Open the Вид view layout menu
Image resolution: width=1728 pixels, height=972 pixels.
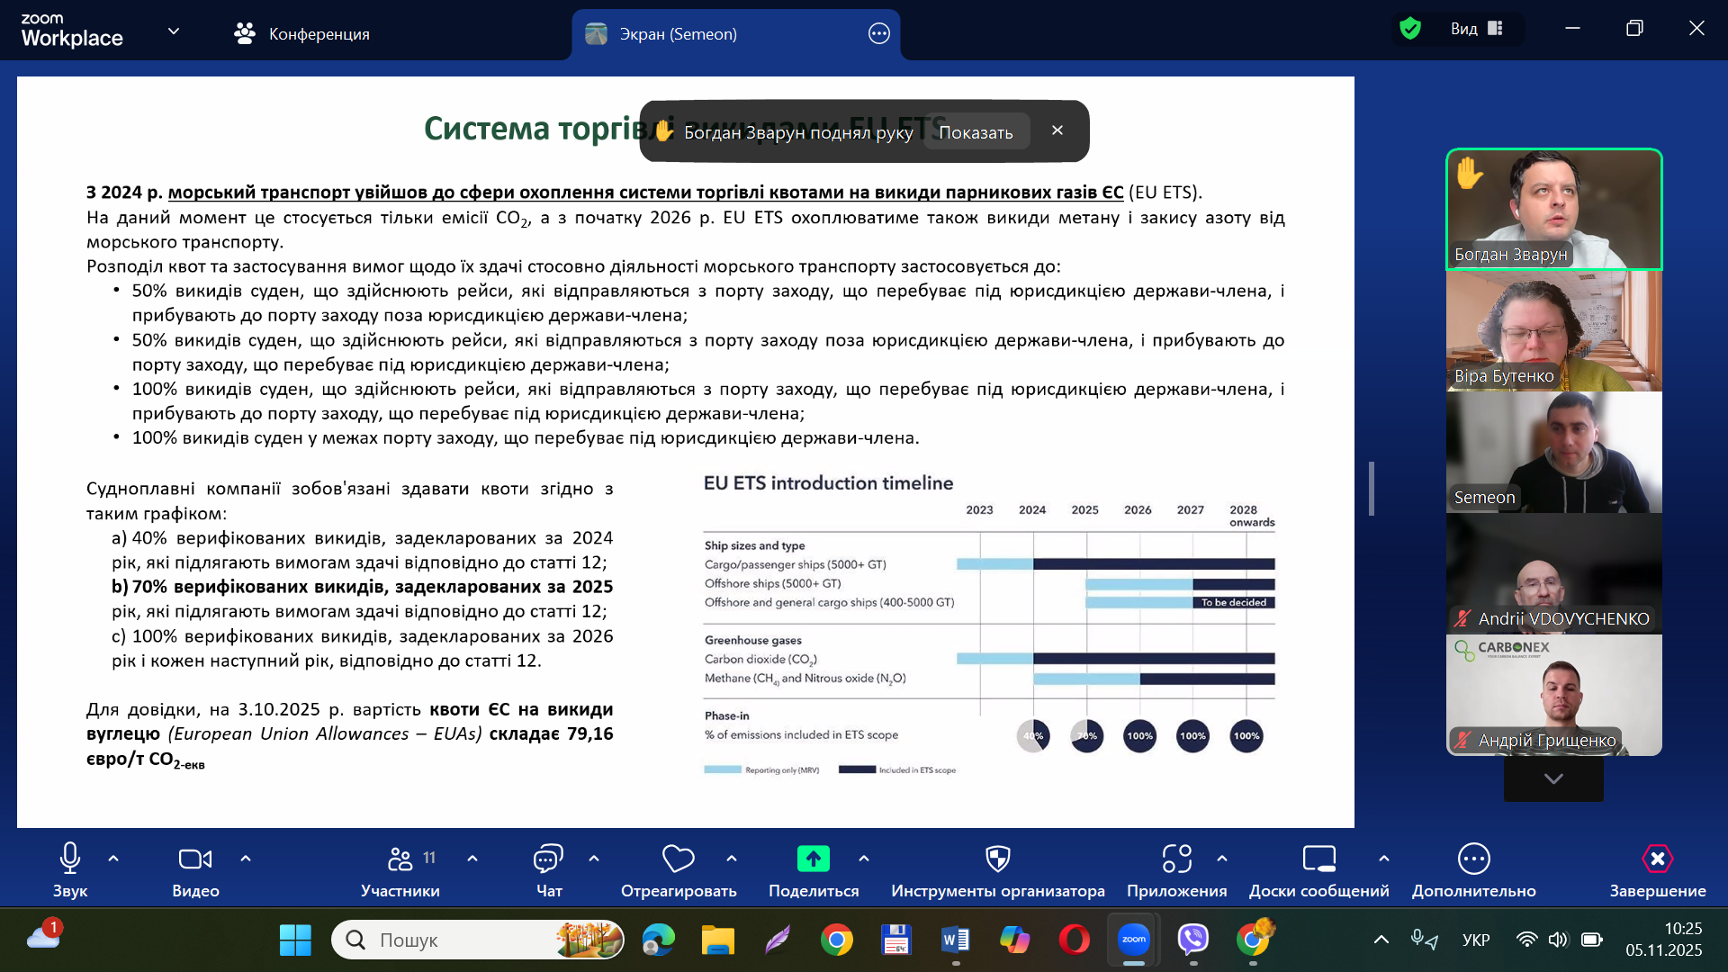(1476, 29)
